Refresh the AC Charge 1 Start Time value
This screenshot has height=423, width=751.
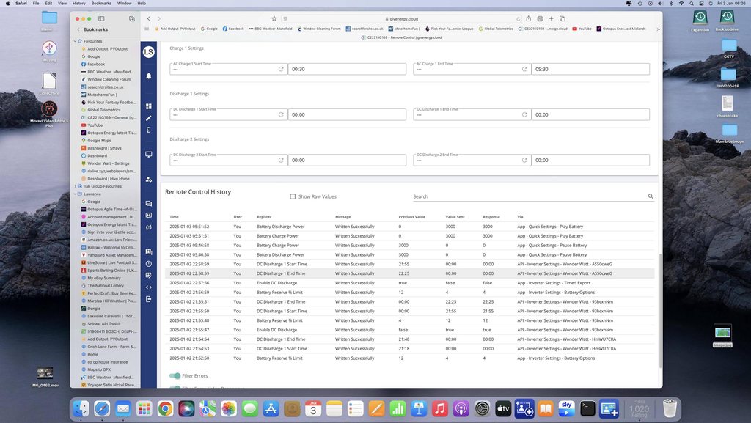(280, 69)
